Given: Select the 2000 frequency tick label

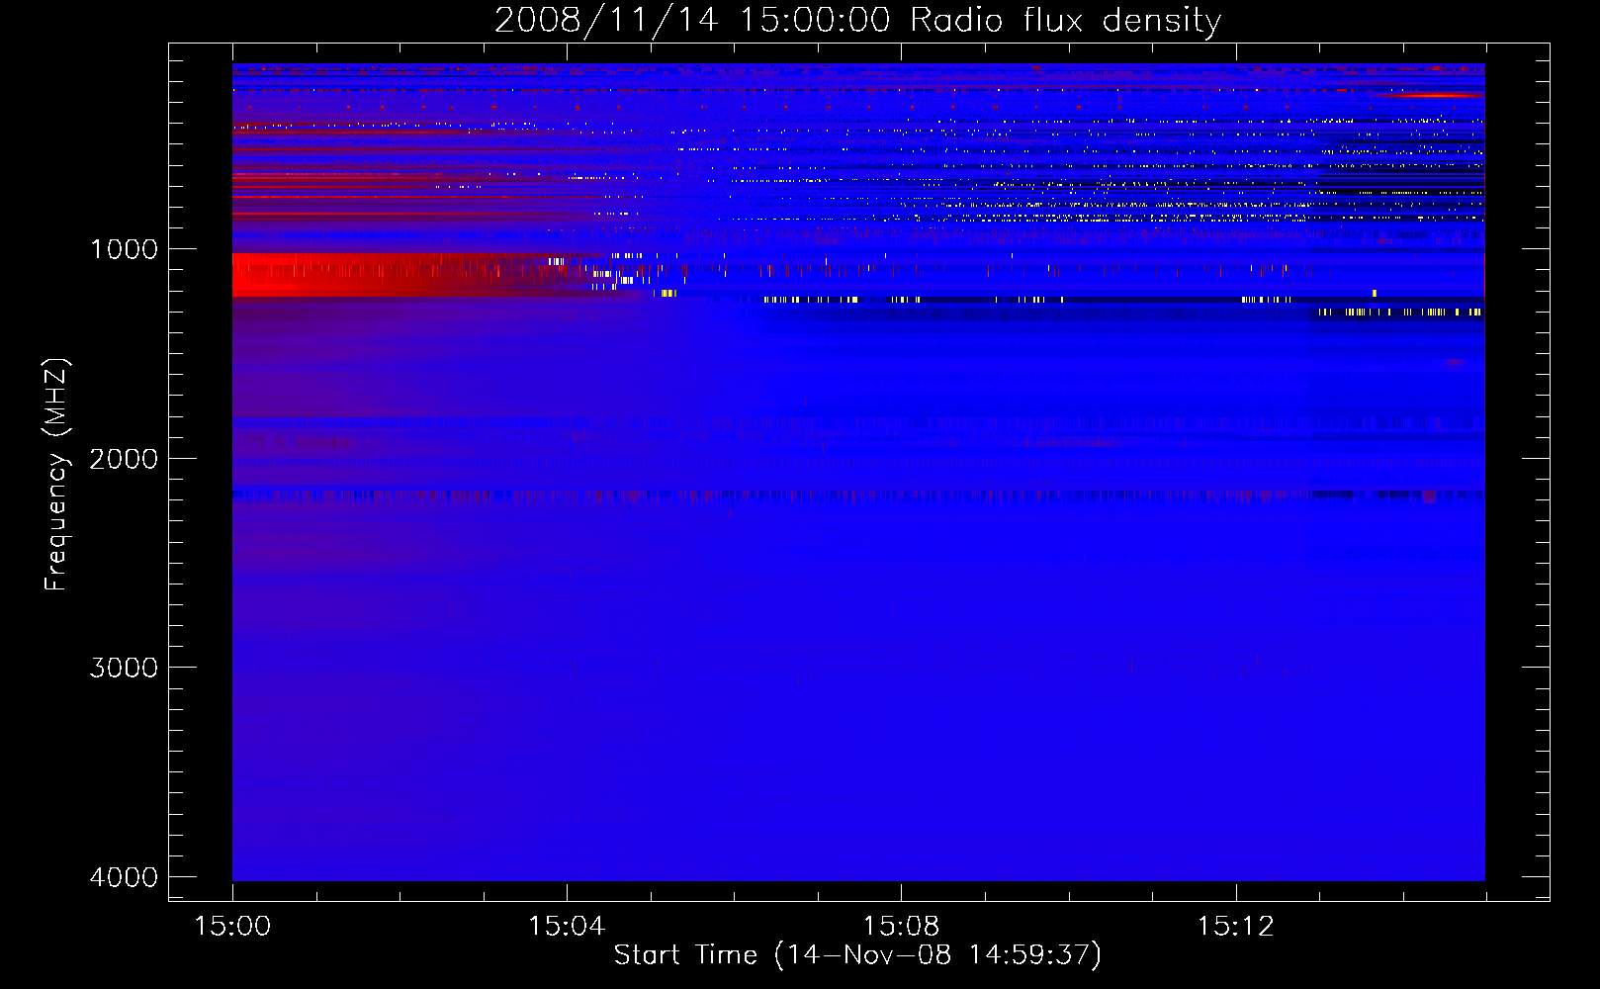Looking at the screenshot, I should tap(124, 459).
